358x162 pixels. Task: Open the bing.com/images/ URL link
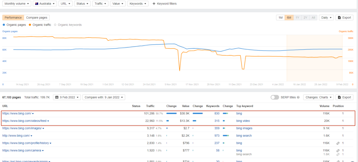(x=22, y=128)
